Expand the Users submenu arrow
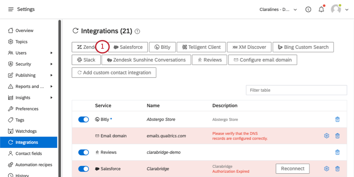 click(x=52, y=53)
